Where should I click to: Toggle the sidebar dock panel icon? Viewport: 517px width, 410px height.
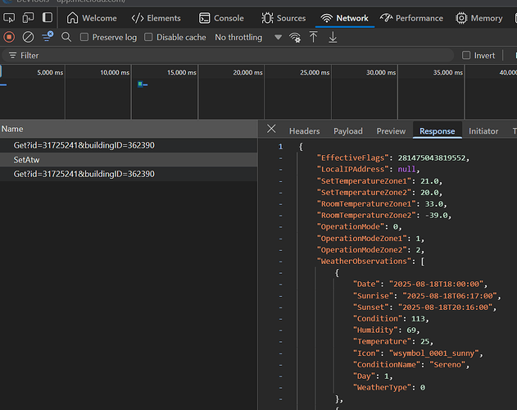(48, 17)
